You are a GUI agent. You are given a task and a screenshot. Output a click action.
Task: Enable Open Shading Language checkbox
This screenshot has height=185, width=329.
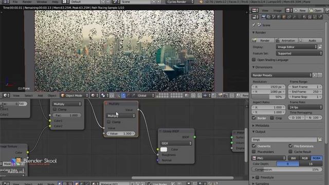[253, 60]
